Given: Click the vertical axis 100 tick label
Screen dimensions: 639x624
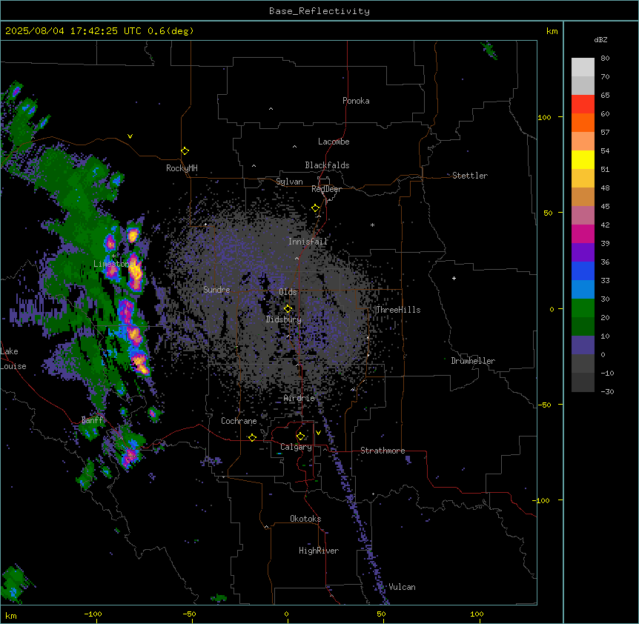Looking at the screenshot, I should coord(544,117).
